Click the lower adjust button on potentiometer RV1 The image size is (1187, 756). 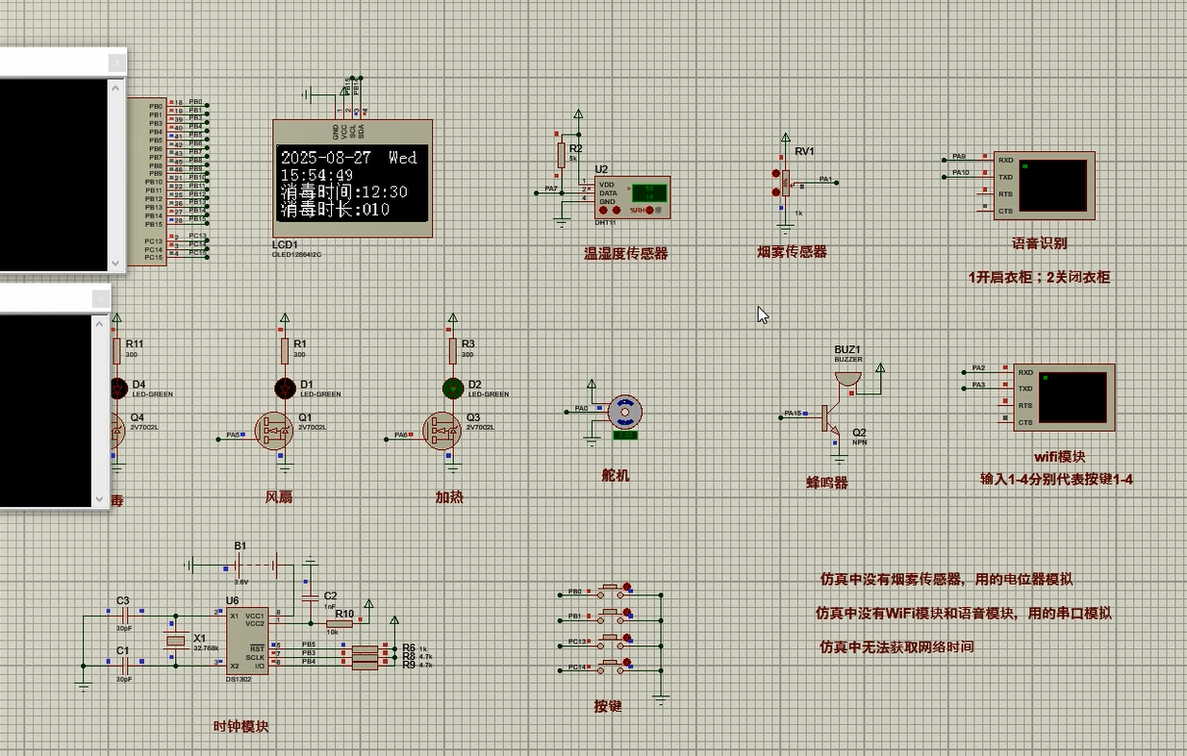pyautogui.click(x=775, y=192)
